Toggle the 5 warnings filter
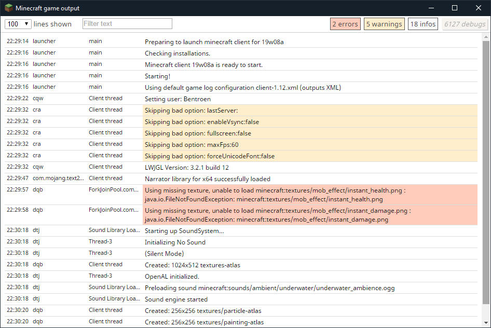The image size is (491, 328). (x=384, y=24)
